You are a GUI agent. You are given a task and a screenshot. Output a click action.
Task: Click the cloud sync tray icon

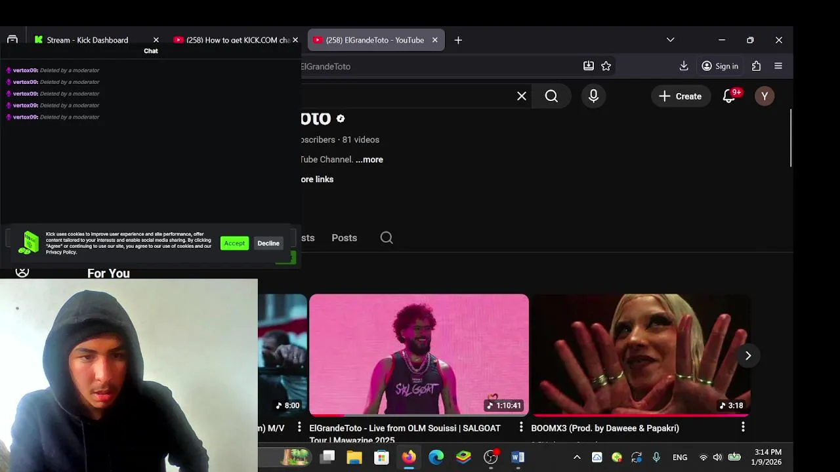pos(597,458)
